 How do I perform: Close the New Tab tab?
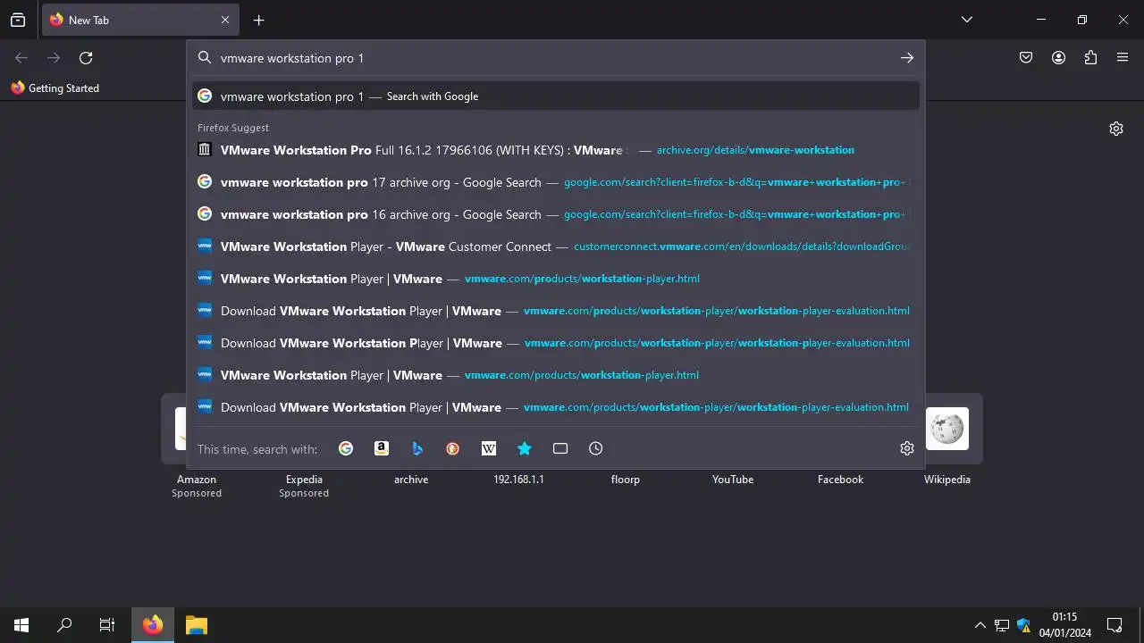(225, 20)
